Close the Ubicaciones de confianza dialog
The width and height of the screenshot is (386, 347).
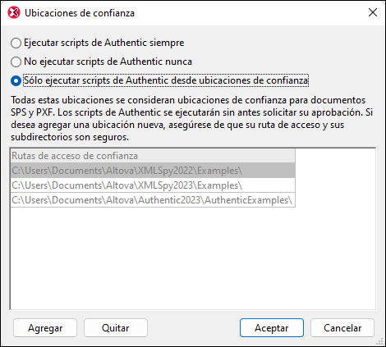click(x=373, y=12)
